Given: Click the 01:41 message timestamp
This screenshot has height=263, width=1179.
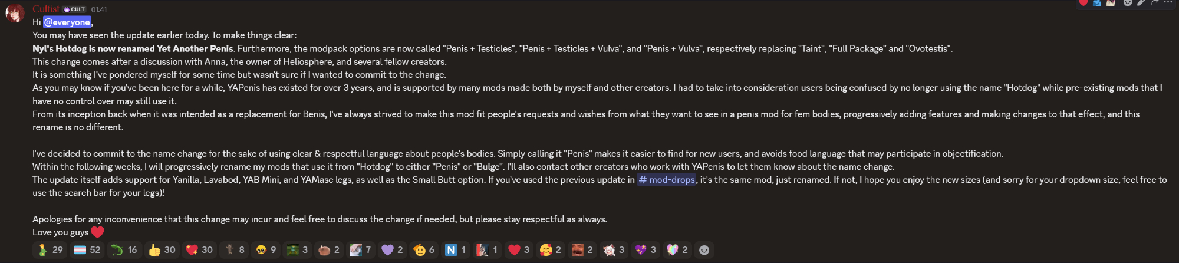Looking at the screenshot, I should [99, 9].
